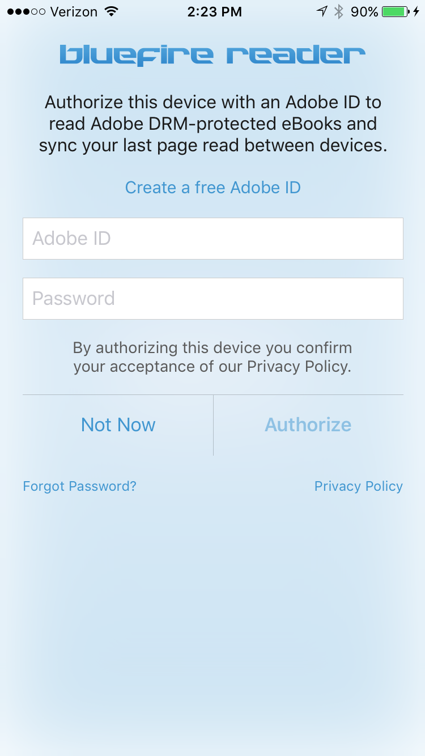Screen dimensions: 425x756
Task: Focus the Adobe ID input field
Action: [x=212, y=239]
